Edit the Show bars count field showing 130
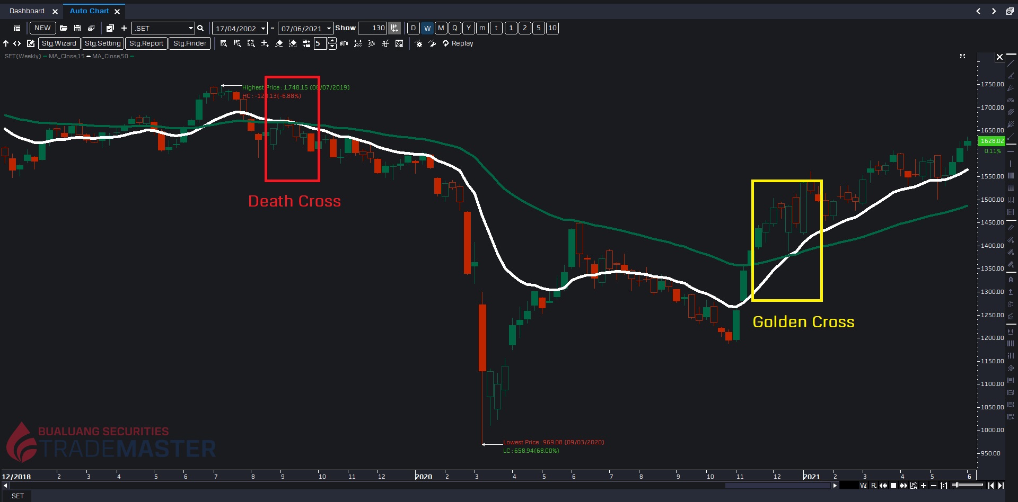The width and height of the screenshot is (1018, 502). [373, 28]
